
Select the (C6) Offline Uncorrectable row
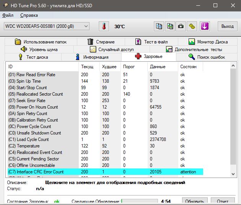click(105, 165)
